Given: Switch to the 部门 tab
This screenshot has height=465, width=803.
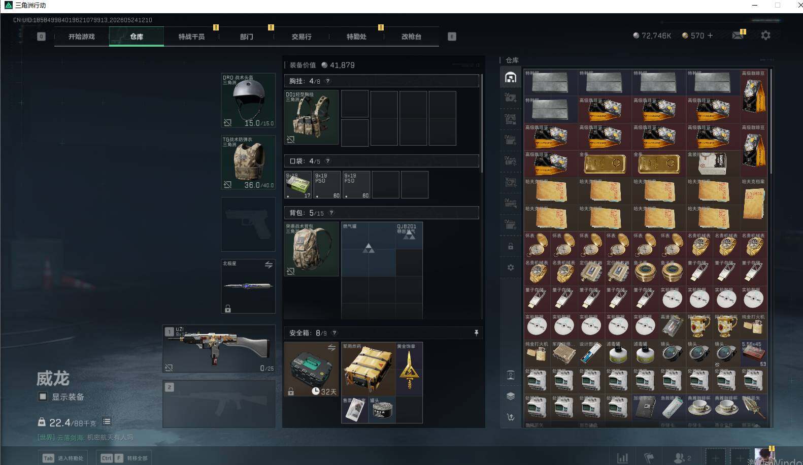Looking at the screenshot, I should tap(247, 37).
